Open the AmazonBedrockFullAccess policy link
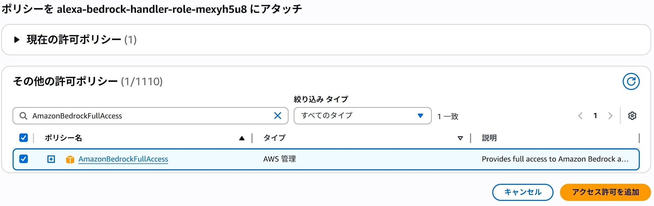 click(x=123, y=159)
